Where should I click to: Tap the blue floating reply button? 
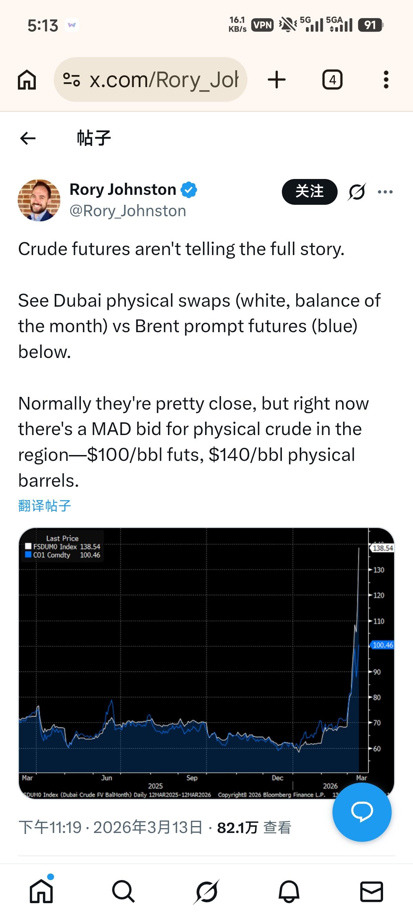(362, 812)
